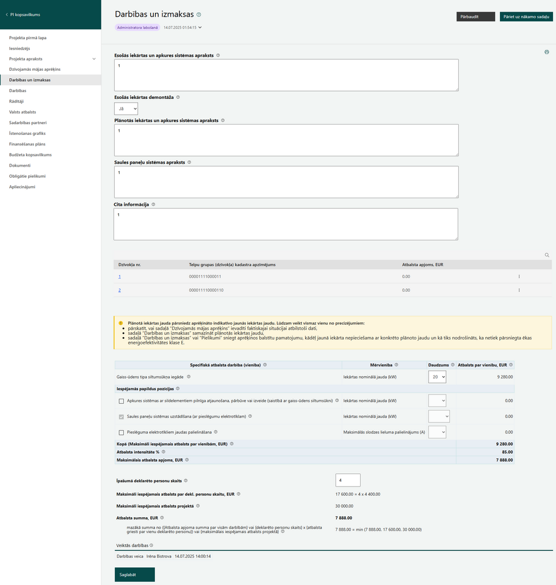Viewport: 556px width, 585px height.
Task: Click info icon next to Atbalsta intensitāte %
Action: (x=164, y=452)
